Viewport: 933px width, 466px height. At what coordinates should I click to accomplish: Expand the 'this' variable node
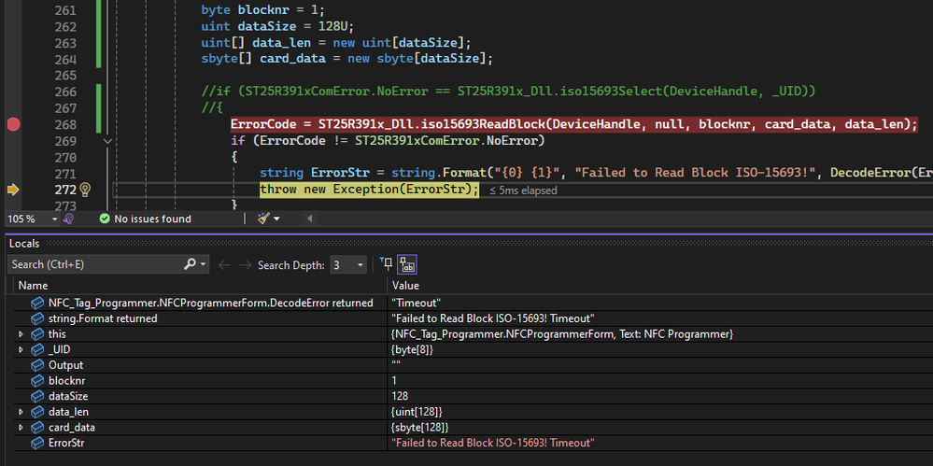coord(21,334)
